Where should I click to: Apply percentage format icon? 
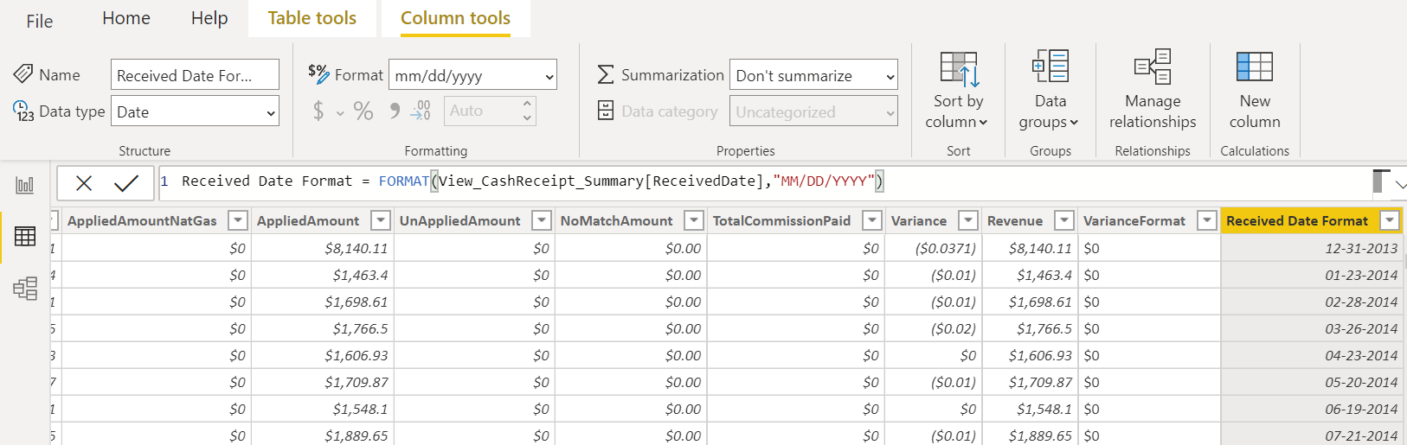(363, 111)
